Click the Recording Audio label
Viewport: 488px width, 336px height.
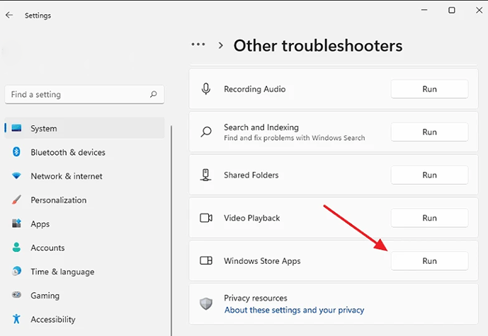point(254,89)
